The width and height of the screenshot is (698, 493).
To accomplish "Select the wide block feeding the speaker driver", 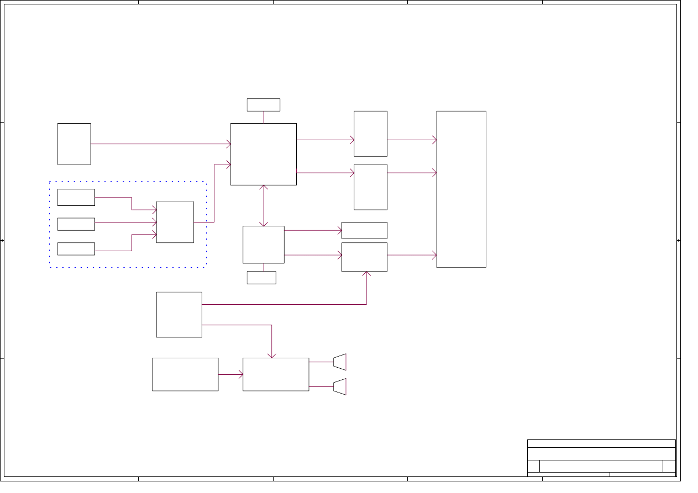I will pyautogui.click(x=185, y=374).
